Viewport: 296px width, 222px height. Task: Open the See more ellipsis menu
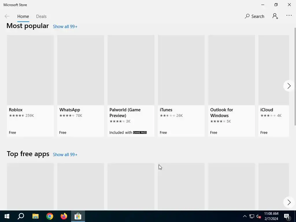click(289, 16)
